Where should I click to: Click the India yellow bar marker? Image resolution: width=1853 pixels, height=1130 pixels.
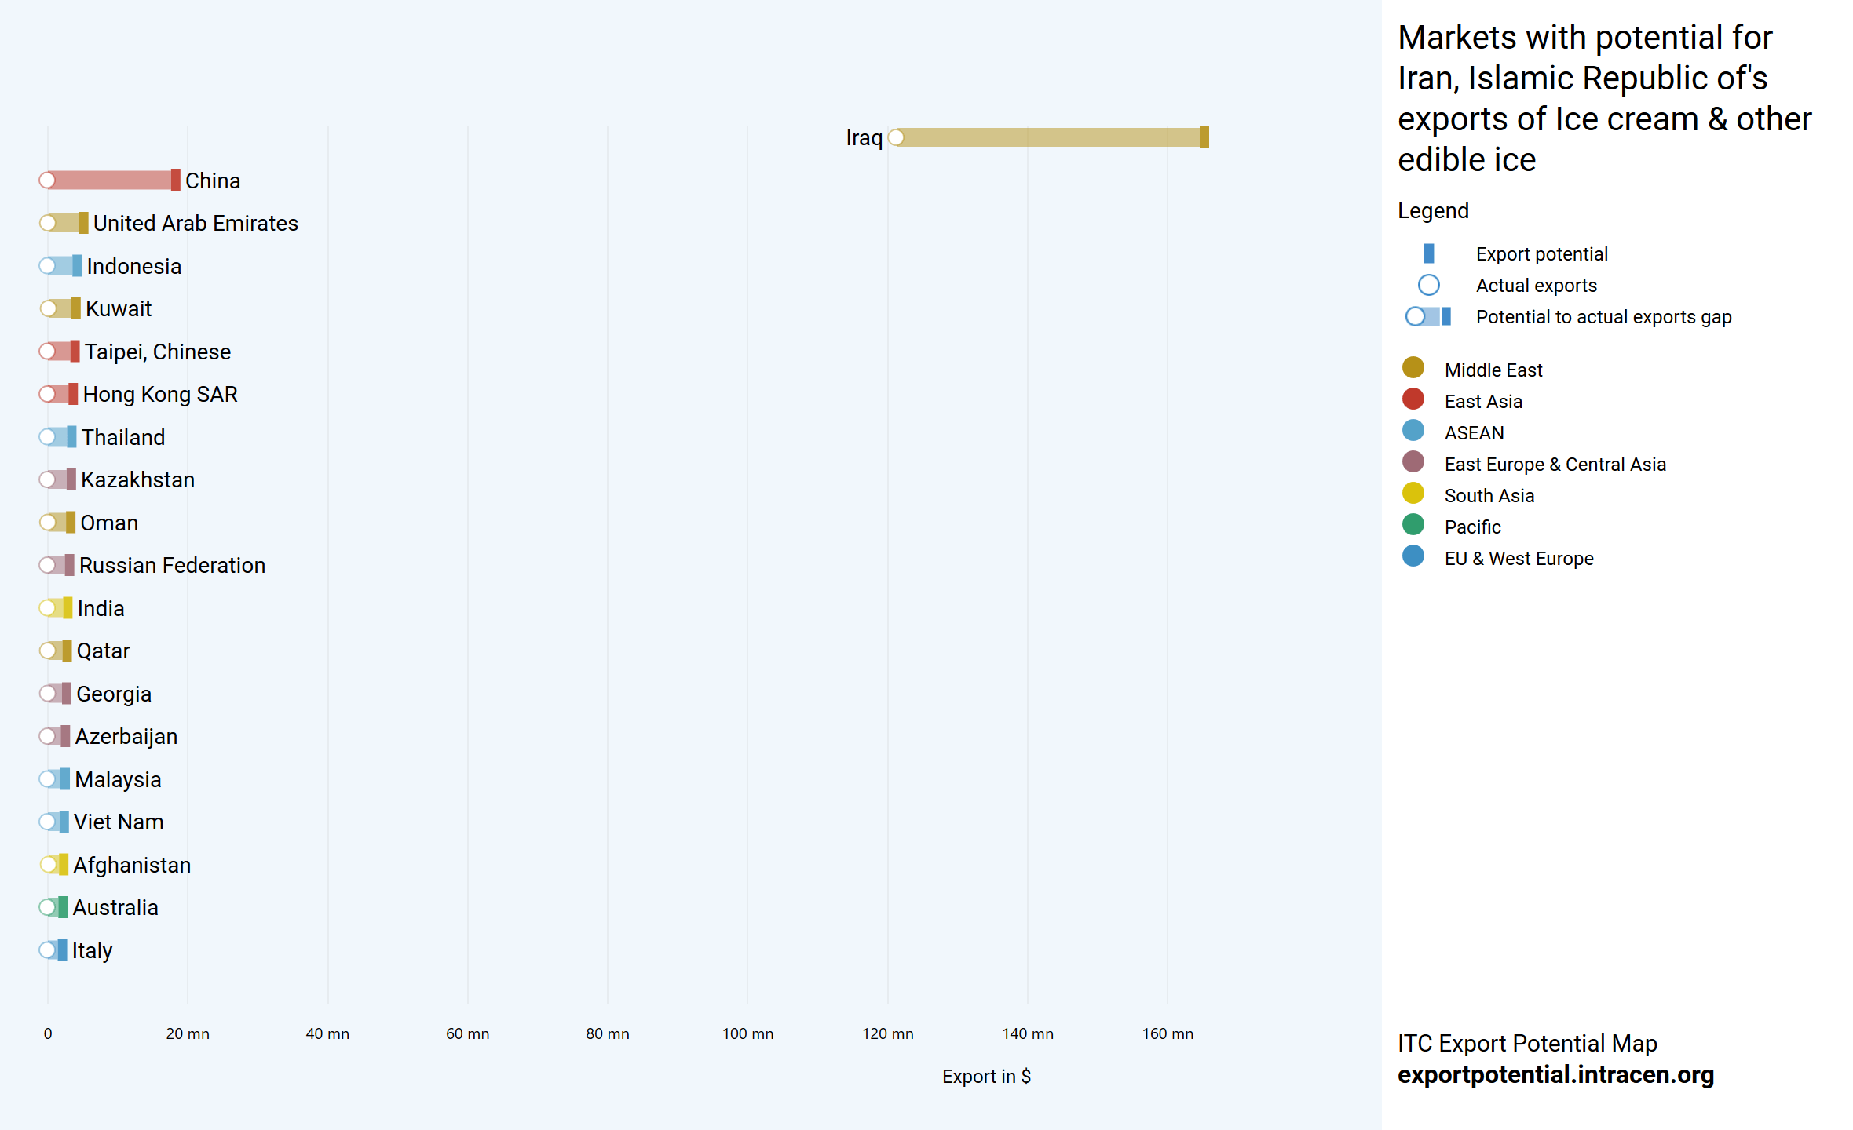(68, 608)
